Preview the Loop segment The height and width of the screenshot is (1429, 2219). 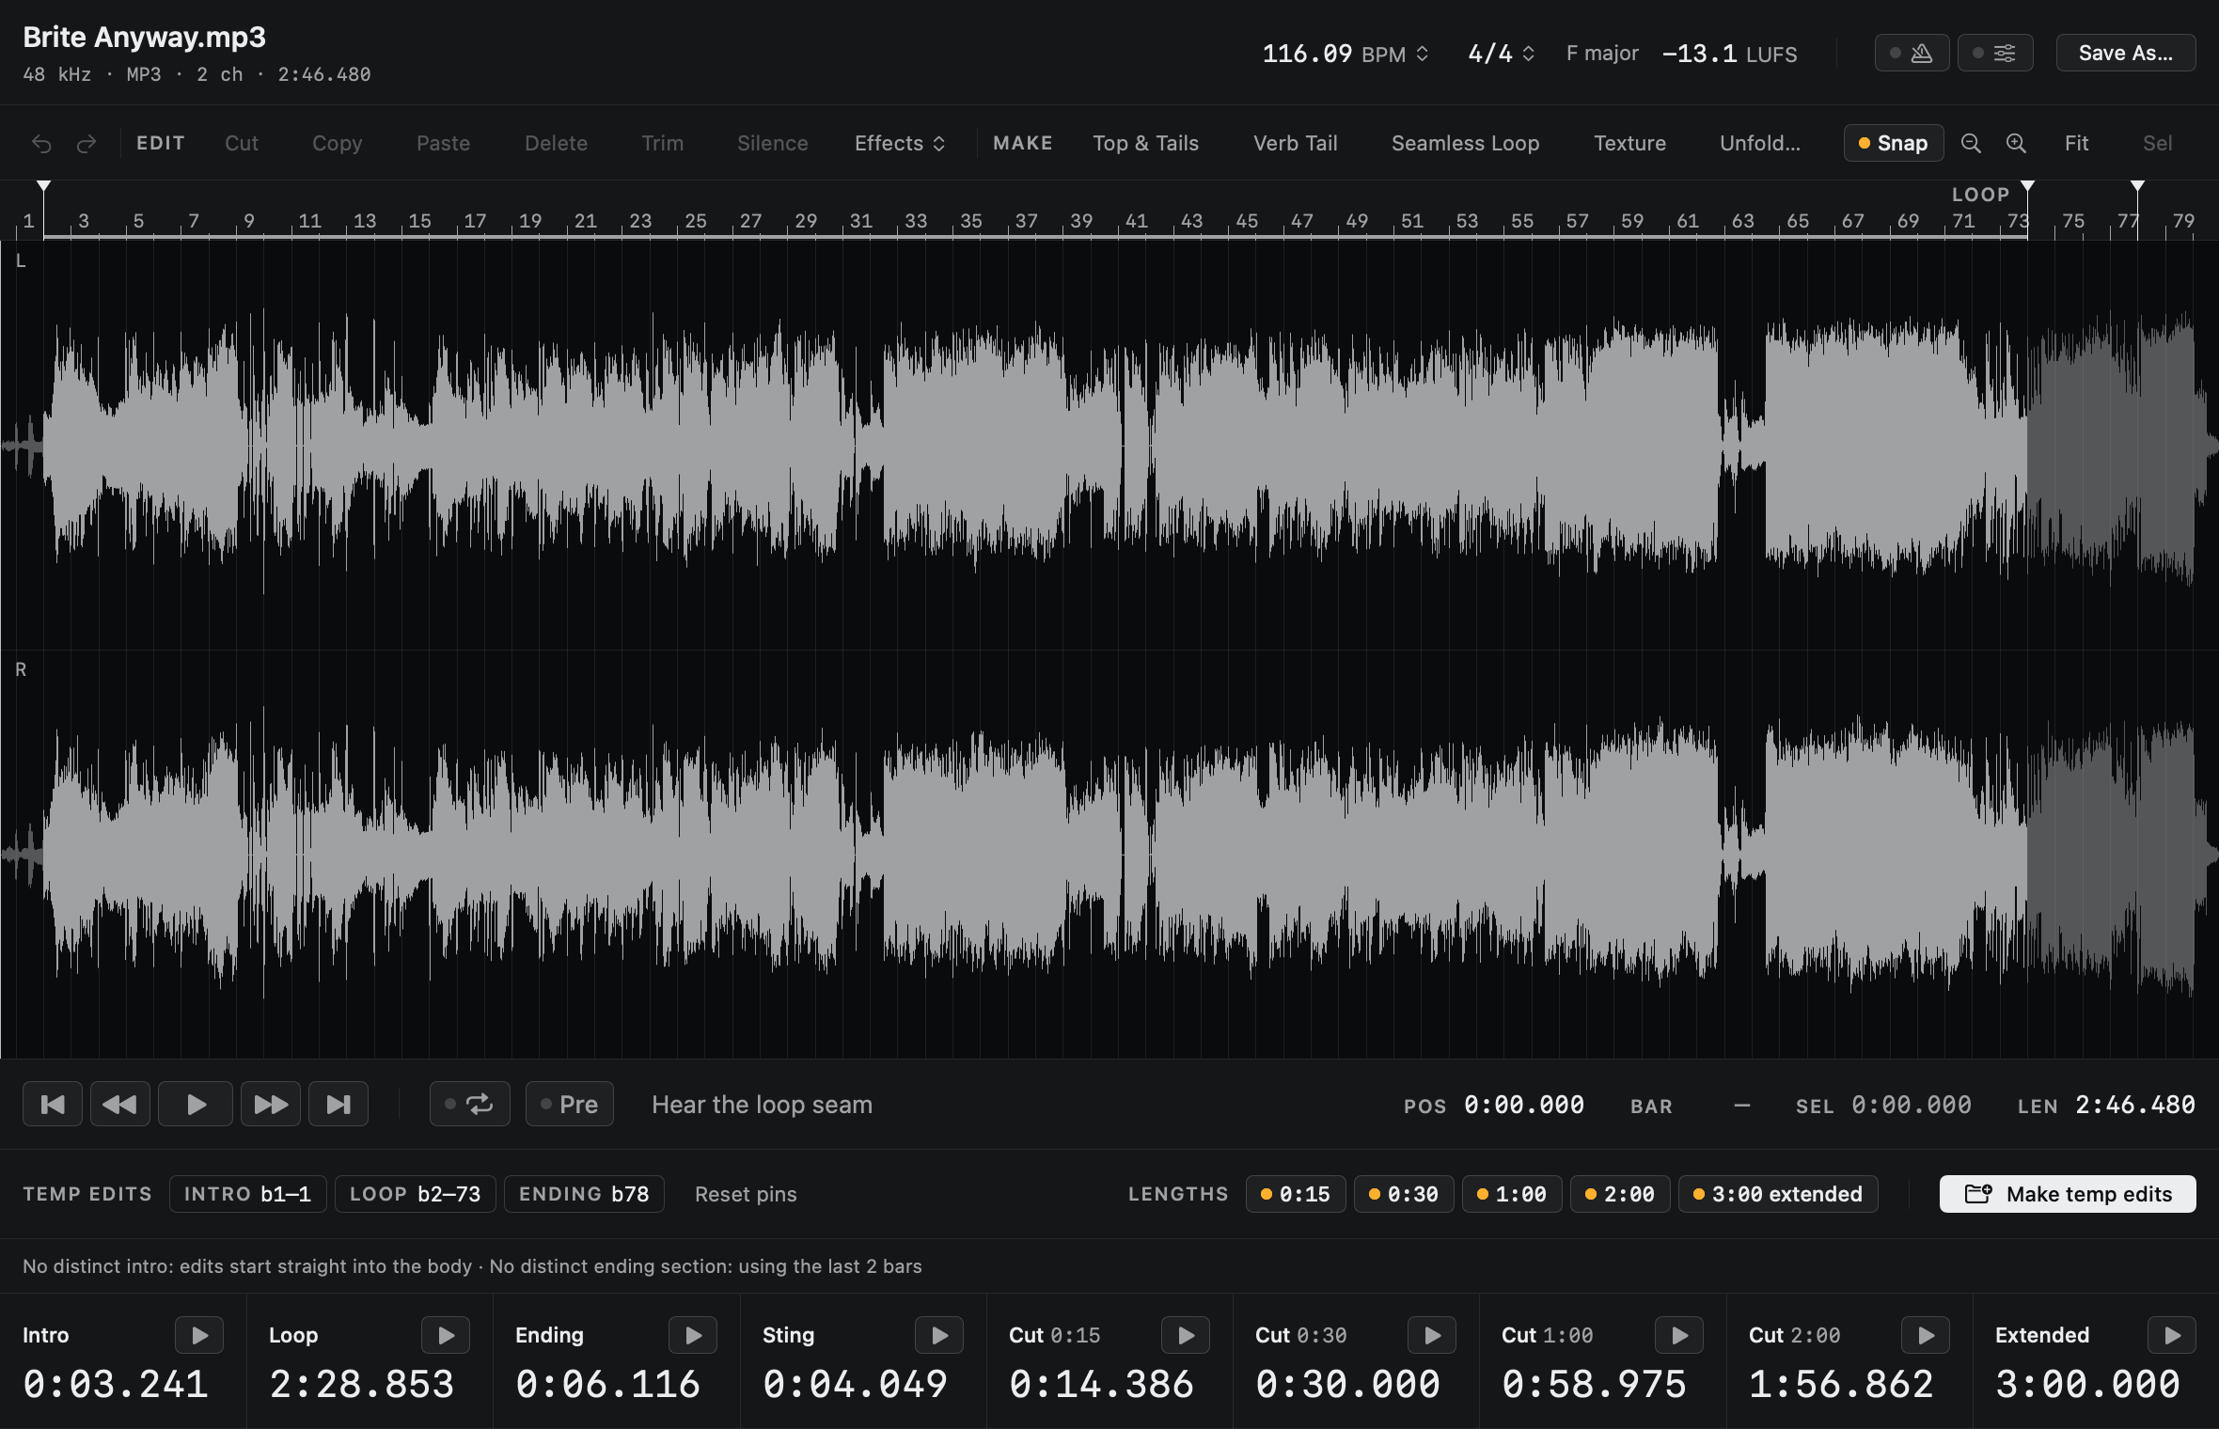(x=446, y=1335)
